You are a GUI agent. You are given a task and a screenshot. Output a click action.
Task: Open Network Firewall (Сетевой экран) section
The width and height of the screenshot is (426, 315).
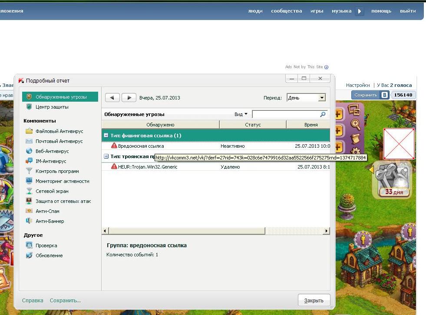pos(52,191)
